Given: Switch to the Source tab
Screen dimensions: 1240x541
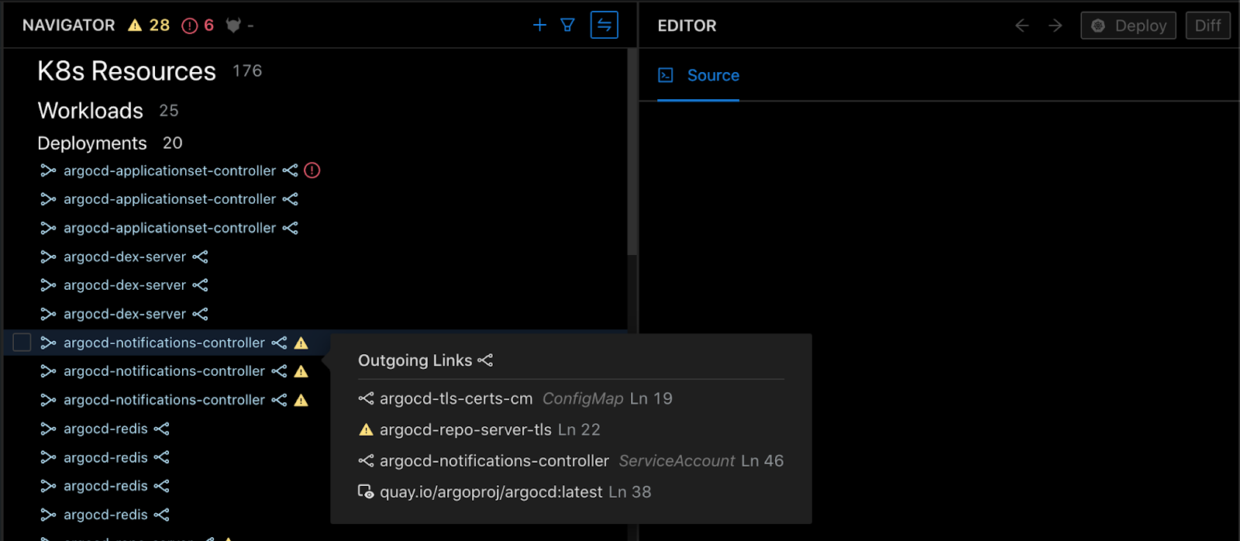Looking at the screenshot, I should [698, 75].
